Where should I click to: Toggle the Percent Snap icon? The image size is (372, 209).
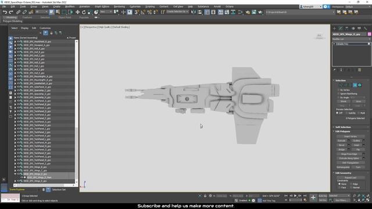[149, 12]
